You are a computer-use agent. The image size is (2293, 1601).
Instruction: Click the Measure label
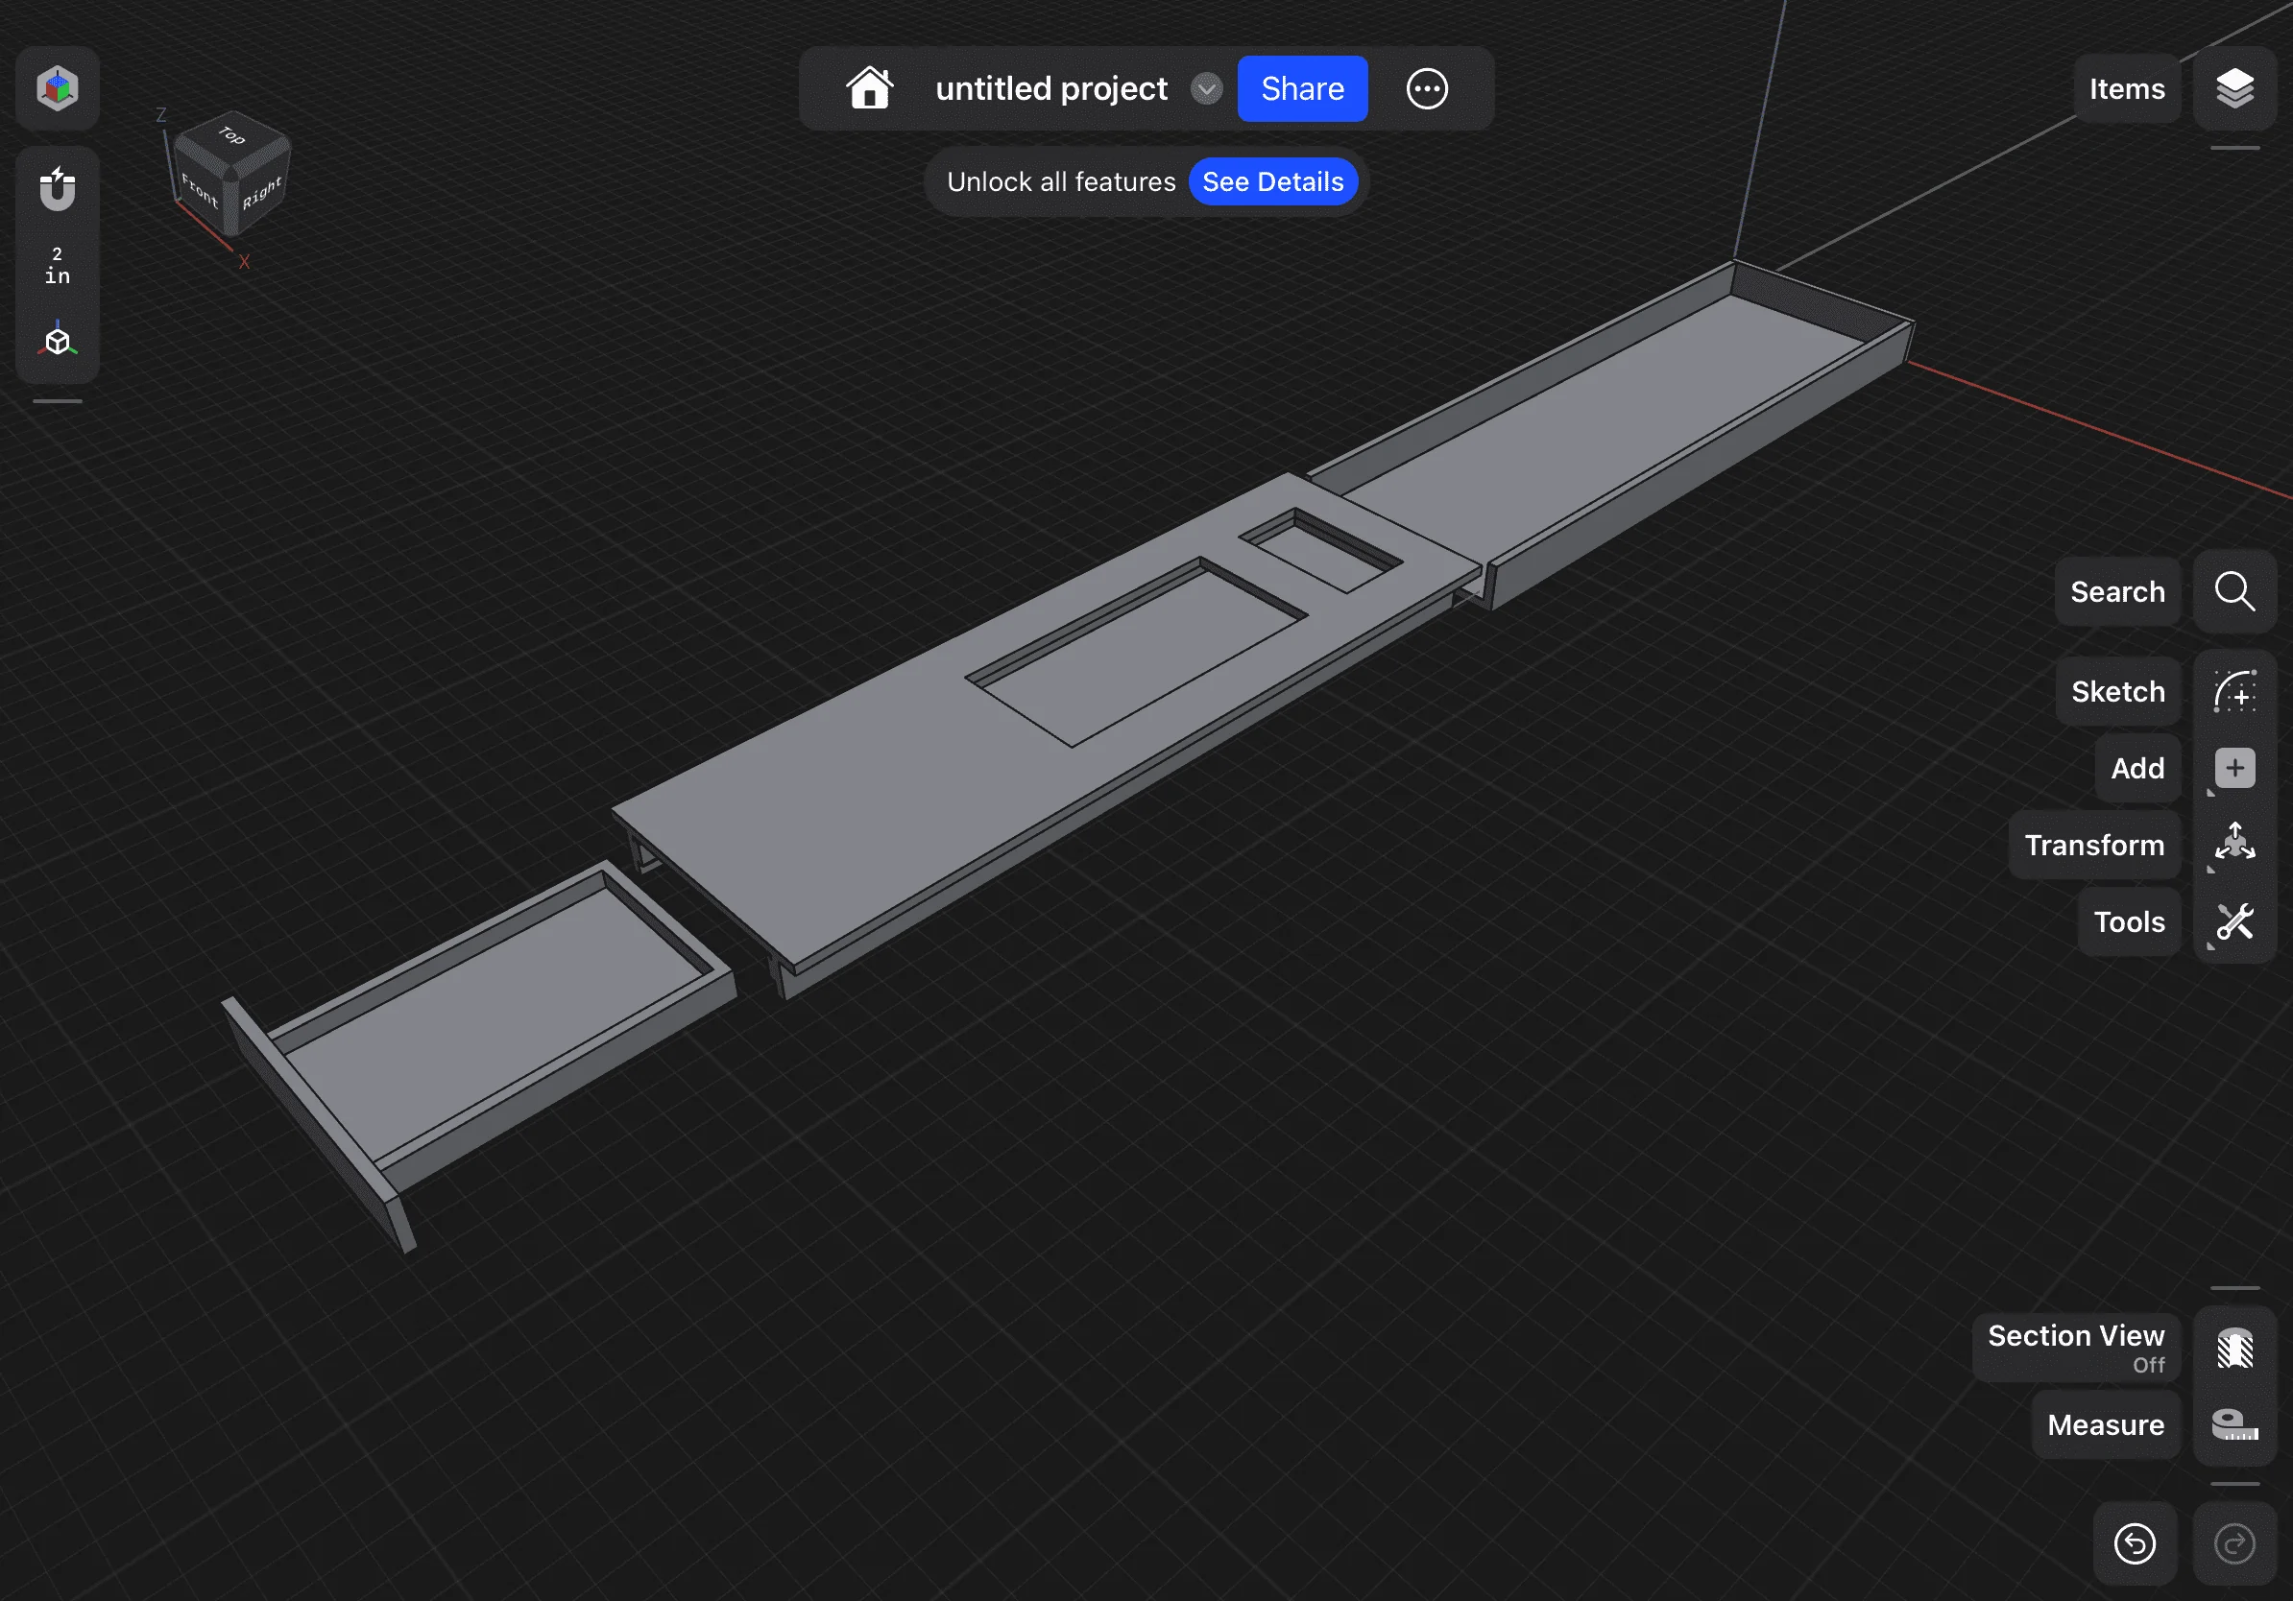(x=2105, y=1424)
